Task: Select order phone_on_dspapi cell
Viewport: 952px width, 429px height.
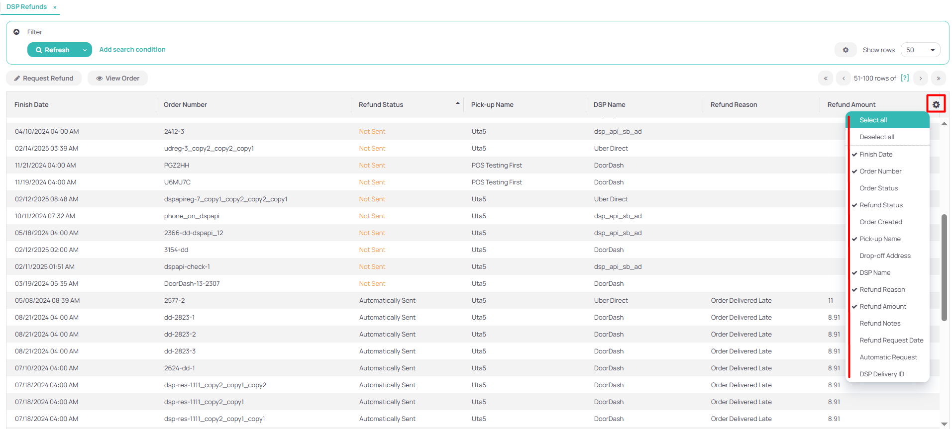Action: click(192, 216)
